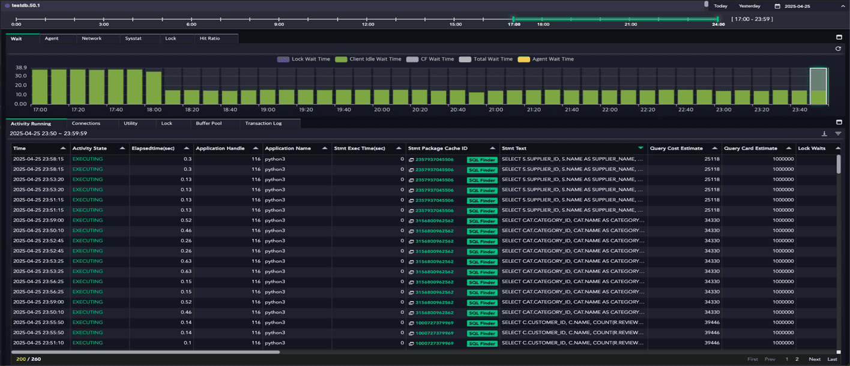Click SQL Finder in the 23:51:10 row
This screenshot has height=366, width=850.
[x=482, y=343]
